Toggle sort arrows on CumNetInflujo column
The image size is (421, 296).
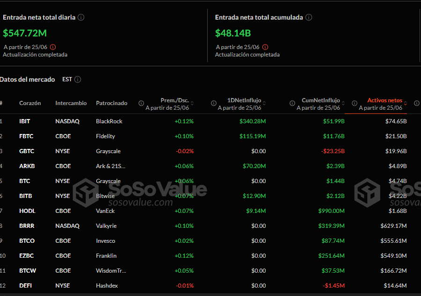tap(343, 103)
